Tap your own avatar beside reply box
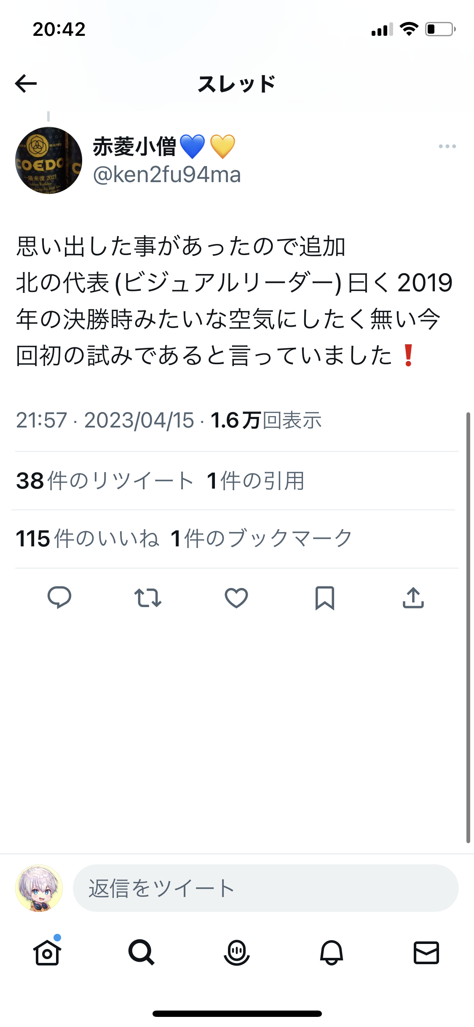 (39, 888)
